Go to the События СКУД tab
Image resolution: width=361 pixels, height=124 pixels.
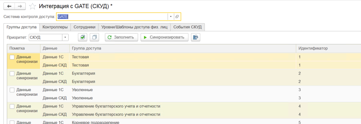tap(187, 27)
